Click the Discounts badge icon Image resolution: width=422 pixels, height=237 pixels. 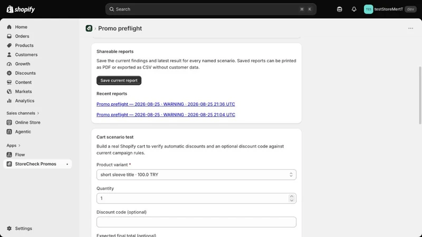click(9, 73)
